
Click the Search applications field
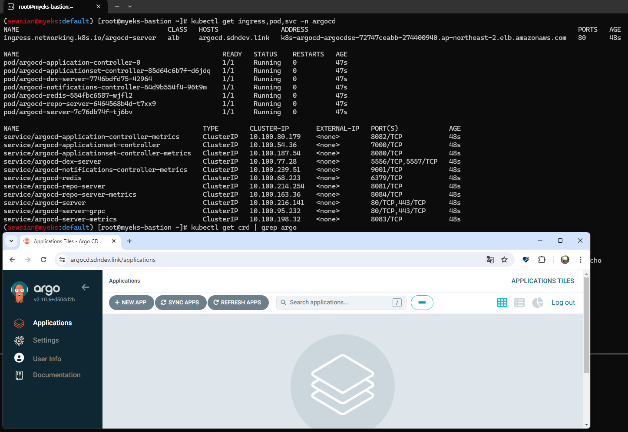(341, 303)
